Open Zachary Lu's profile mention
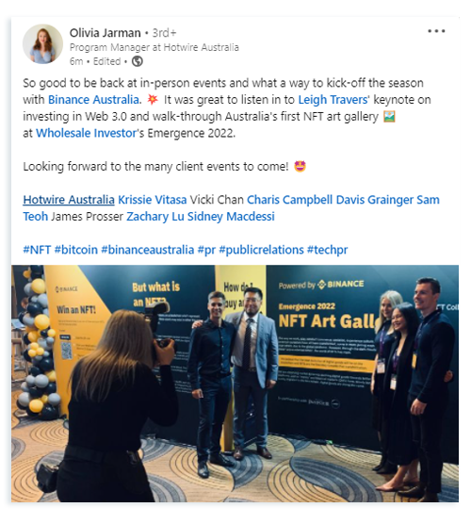Screen dimensions: 471x524 155,216
